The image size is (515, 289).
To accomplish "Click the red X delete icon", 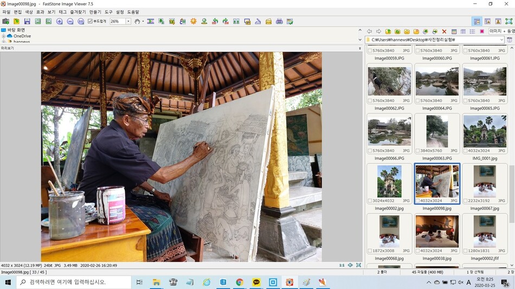I will pos(444,31).
